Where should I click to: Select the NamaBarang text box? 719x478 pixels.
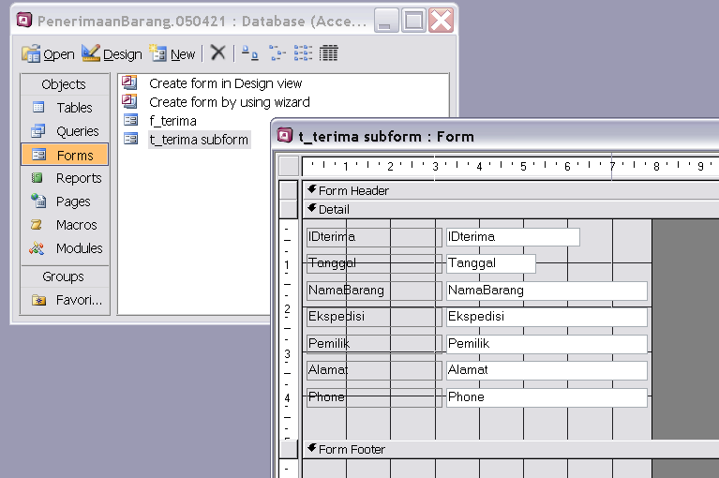click(547, 291)
